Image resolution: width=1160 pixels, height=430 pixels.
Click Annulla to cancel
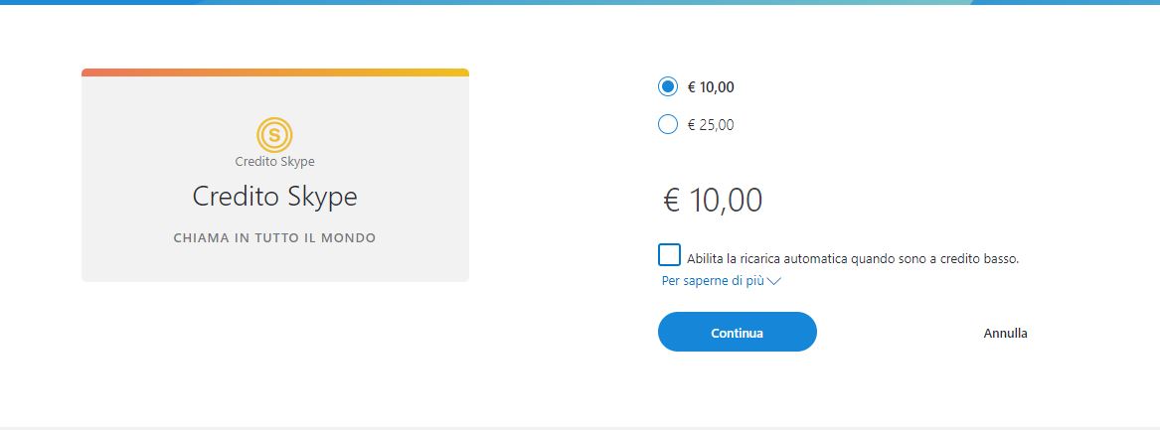(1005, 333)
